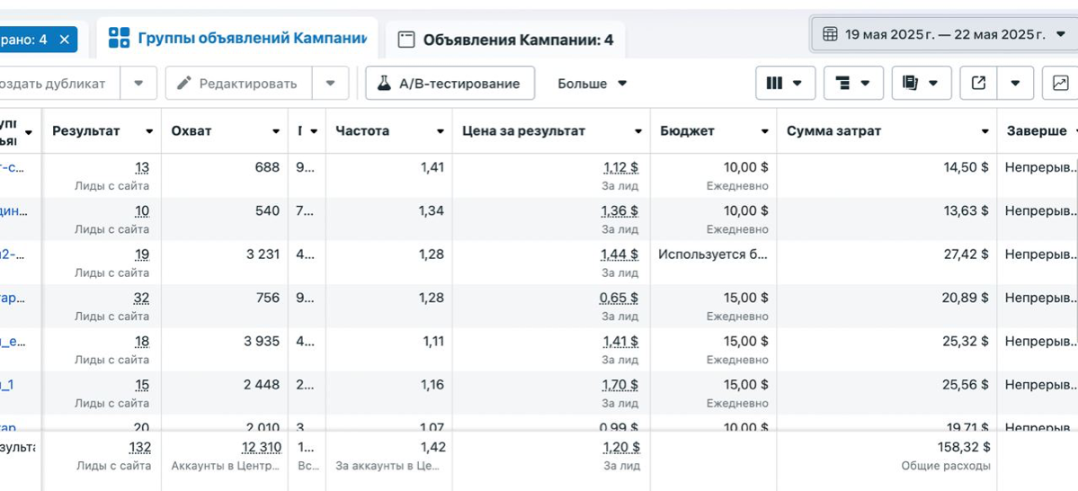Open Частота column header menu
1078x491 pixels.
pyautogui.click(x=440, y=131)
